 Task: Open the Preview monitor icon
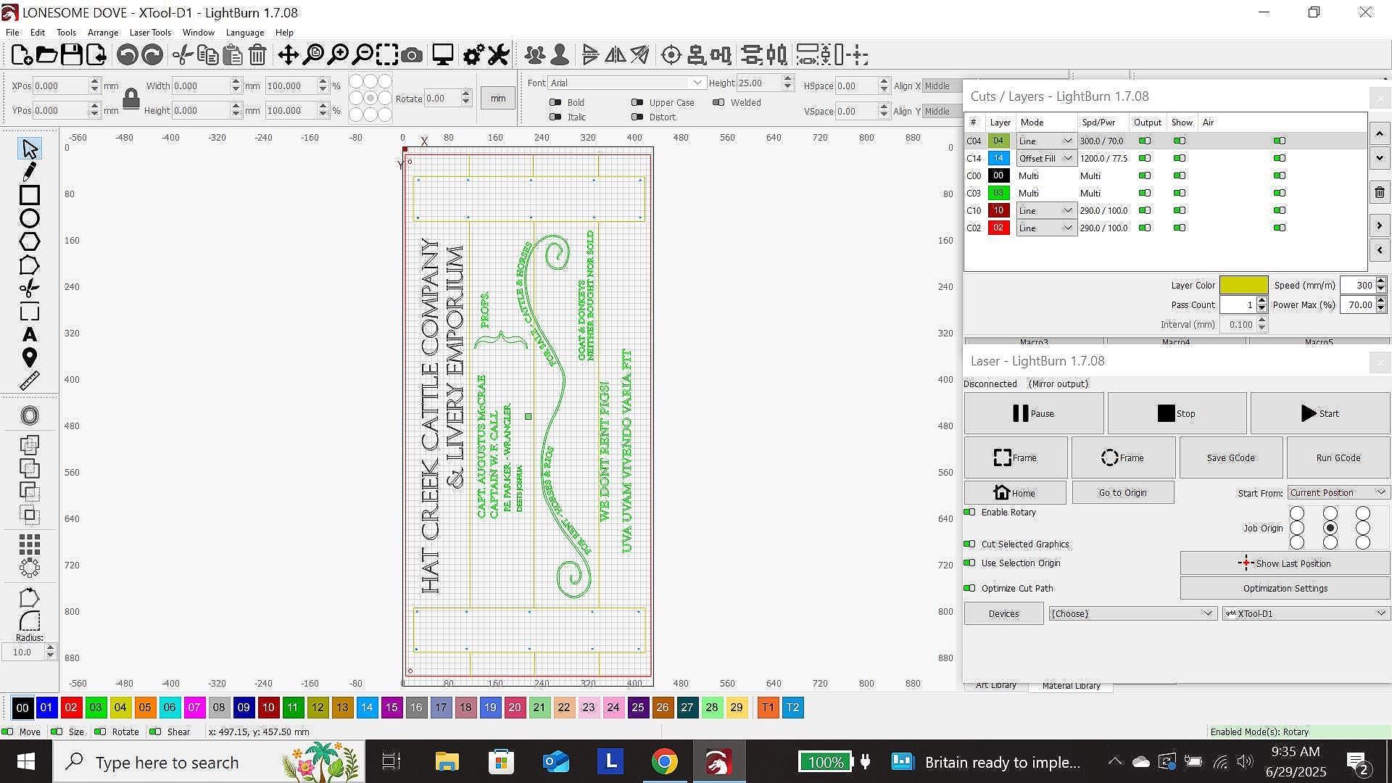(443, 55)
